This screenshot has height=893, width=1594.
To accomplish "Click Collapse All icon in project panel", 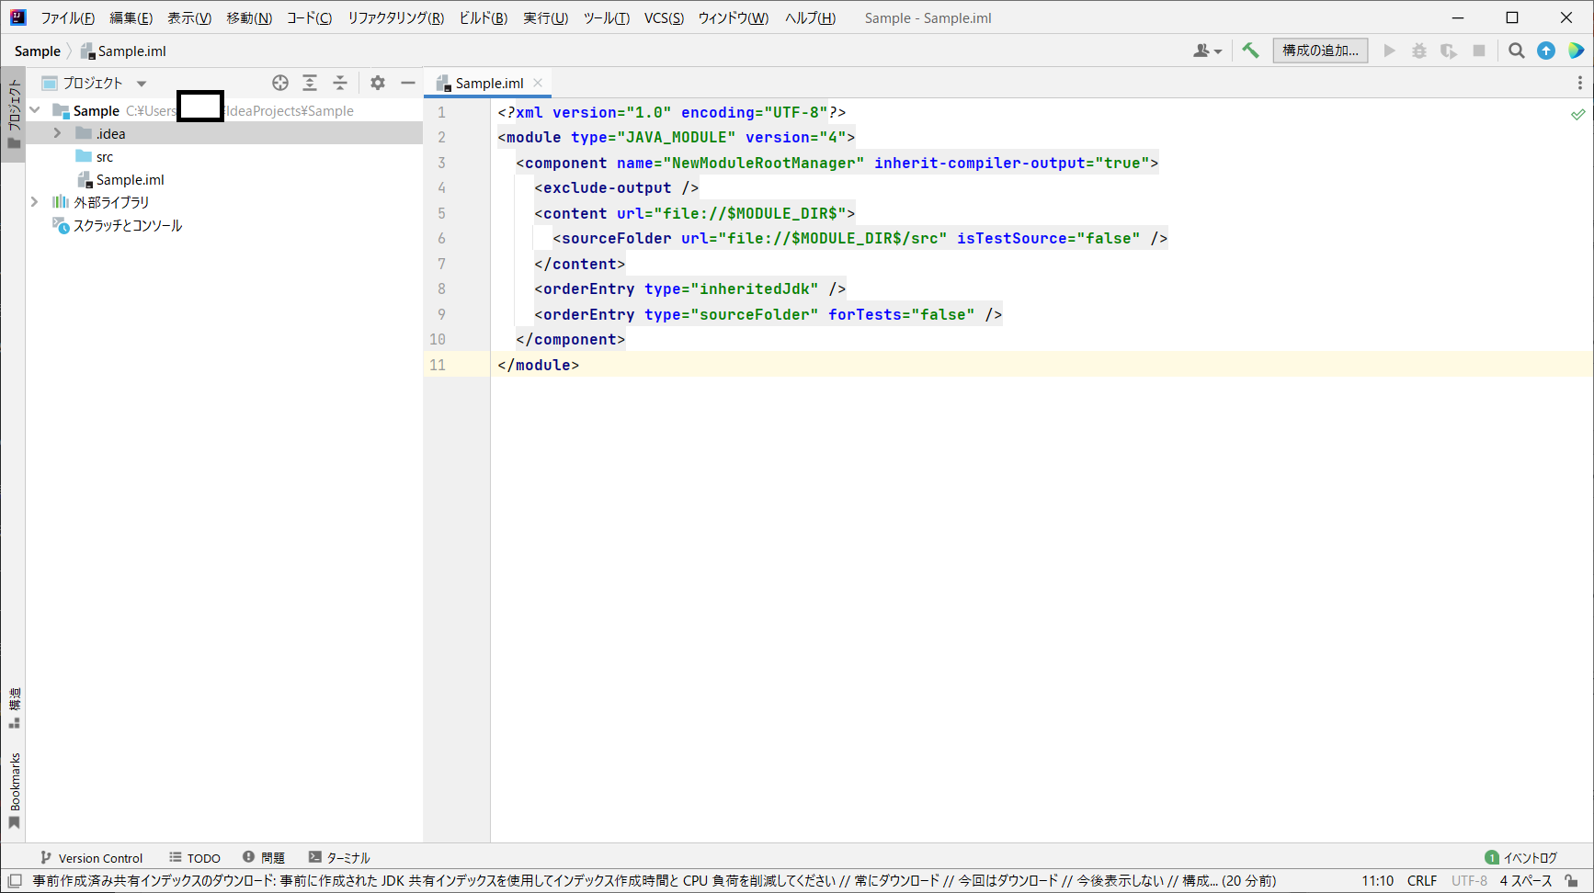I will pyautogui.click(x=340, y=83).
